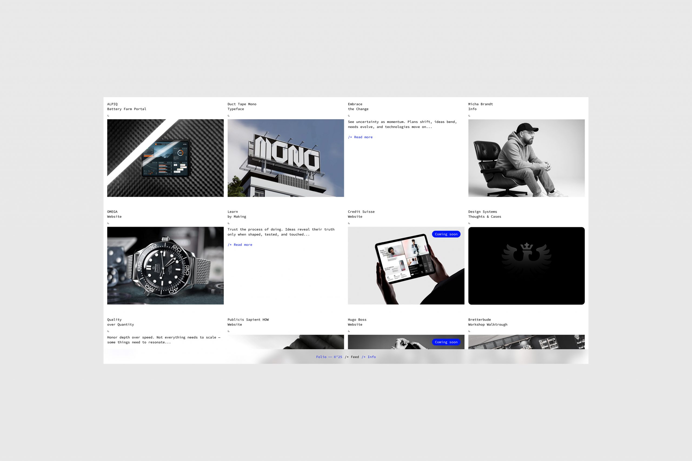Open the black eagle emblem Design Systems card
The image size is (692, 461).
tap(526, 265)
